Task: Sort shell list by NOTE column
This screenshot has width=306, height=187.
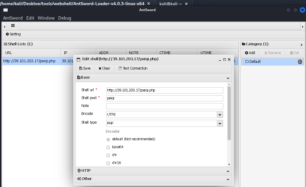Action: (141, 53)
